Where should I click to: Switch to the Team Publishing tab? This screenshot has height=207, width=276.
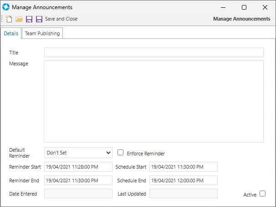(x=42, y=33)
